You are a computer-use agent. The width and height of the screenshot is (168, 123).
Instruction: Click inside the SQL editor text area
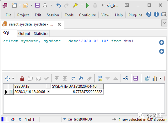(79, 54)
